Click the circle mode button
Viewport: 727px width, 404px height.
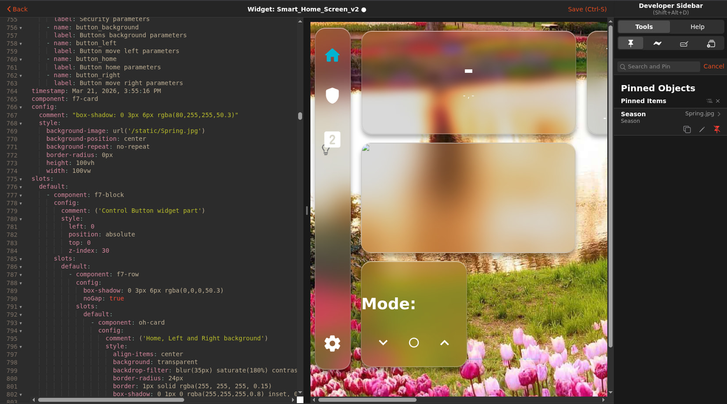coord(413,343)
